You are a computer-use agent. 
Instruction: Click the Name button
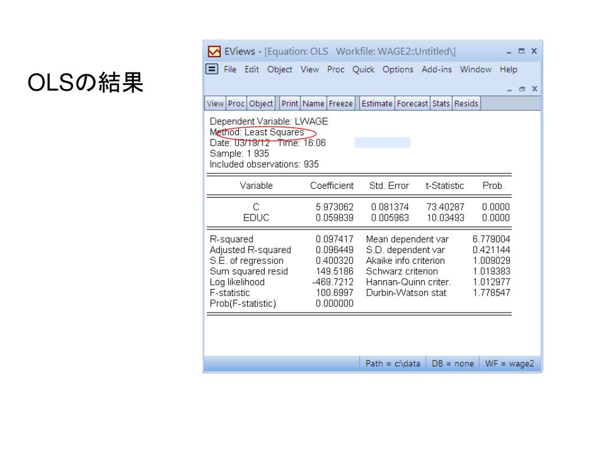click(313, 103)
